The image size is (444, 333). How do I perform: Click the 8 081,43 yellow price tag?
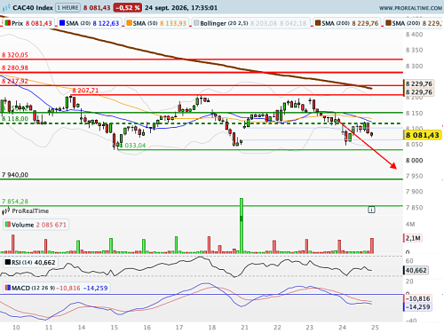click(x=423, y=135)
